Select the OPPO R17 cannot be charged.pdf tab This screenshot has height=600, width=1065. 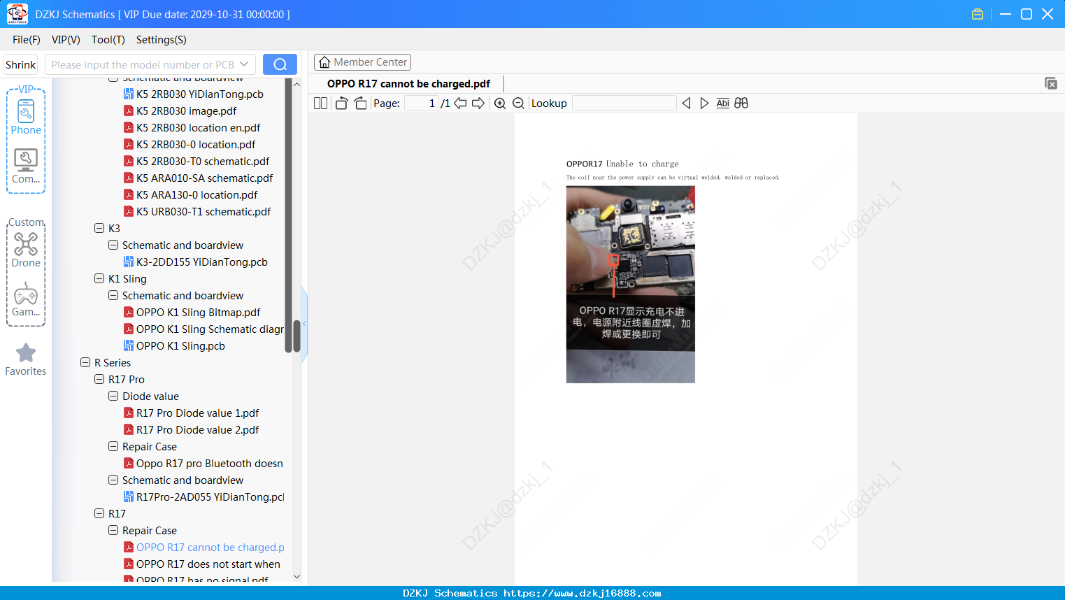pyautogui.click(x=408, y=84)
